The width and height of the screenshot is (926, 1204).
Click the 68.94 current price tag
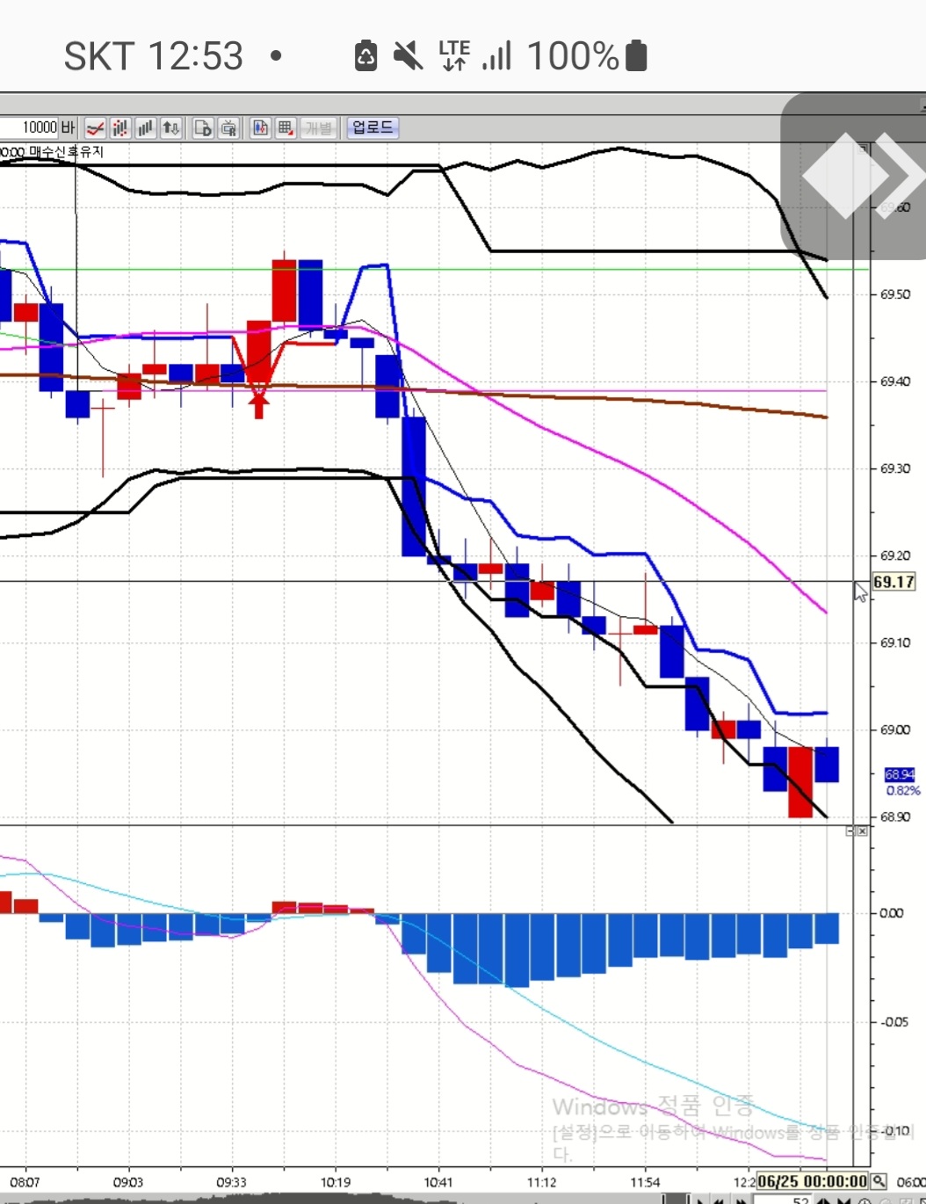coord(899,774)
